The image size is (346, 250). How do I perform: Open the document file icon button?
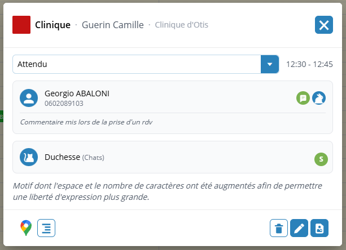(319, 228)
